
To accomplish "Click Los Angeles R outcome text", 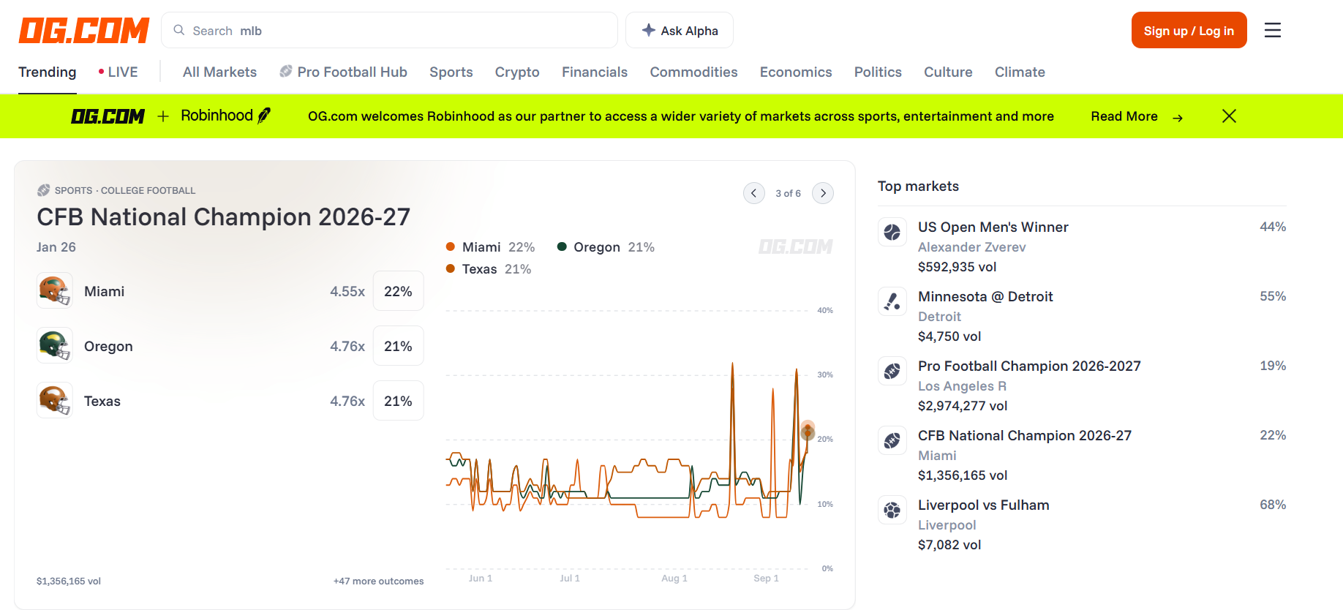I will point(963,386).
